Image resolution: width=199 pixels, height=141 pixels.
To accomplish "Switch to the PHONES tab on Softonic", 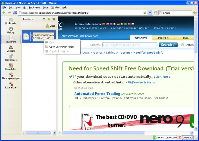I will pyautogui.click(x=163, y=38).
